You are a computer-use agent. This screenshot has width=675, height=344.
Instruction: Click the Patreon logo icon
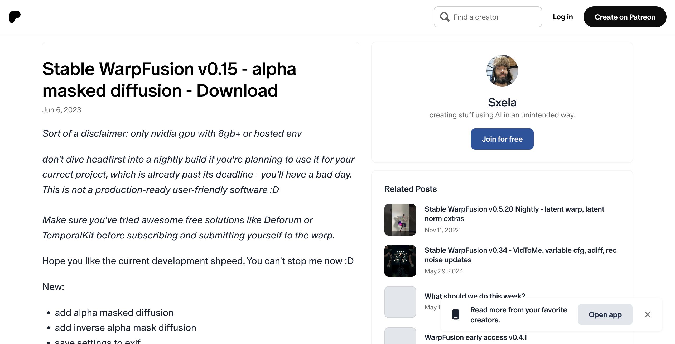tap(15, 17)
